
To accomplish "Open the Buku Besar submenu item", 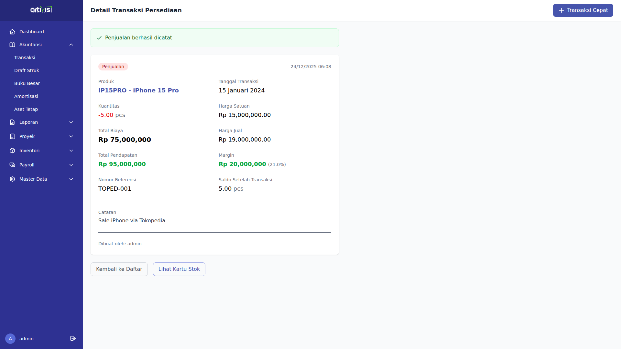I will (x=27, y=83).
